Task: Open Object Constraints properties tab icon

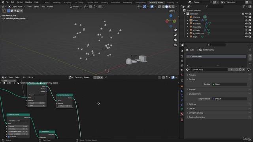Action: pyautogui.click(x=182, y=105)
